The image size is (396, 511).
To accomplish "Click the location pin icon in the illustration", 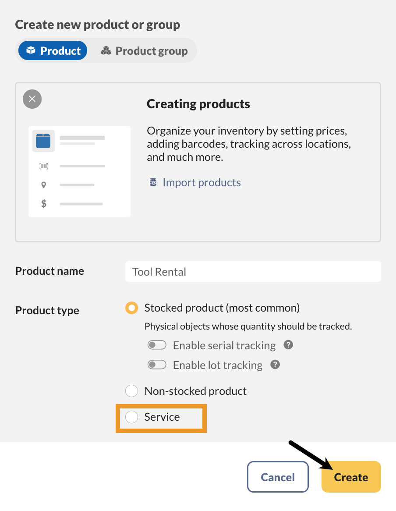I will 43,185.
